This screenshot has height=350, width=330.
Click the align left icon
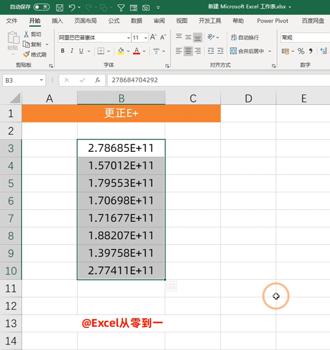[x=178, y=51]
